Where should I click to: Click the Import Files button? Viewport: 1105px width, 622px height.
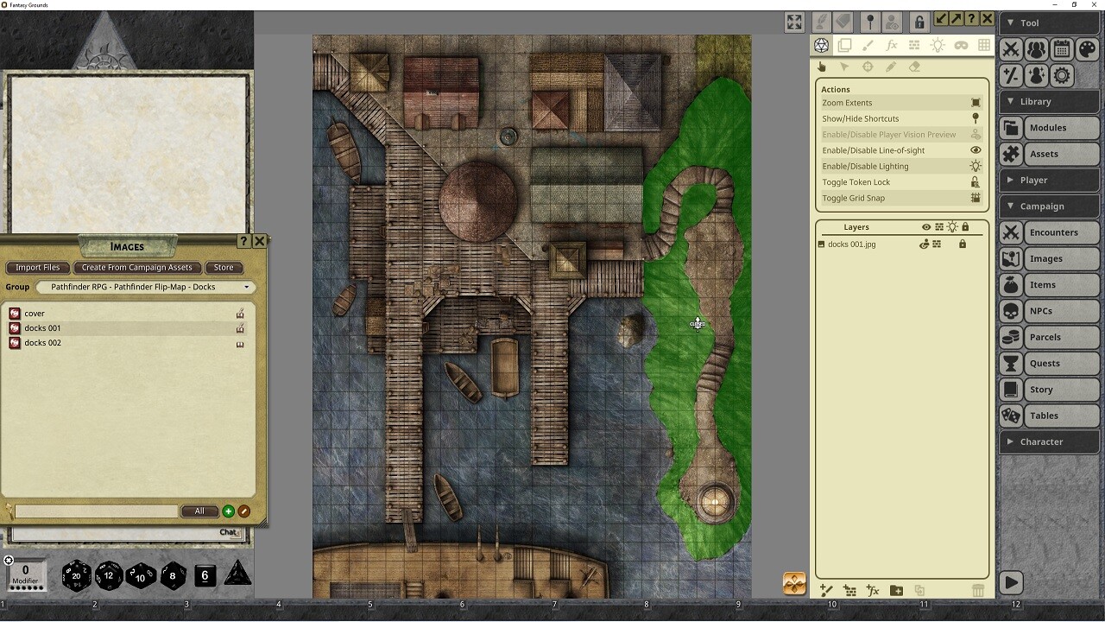click(38, 268)
